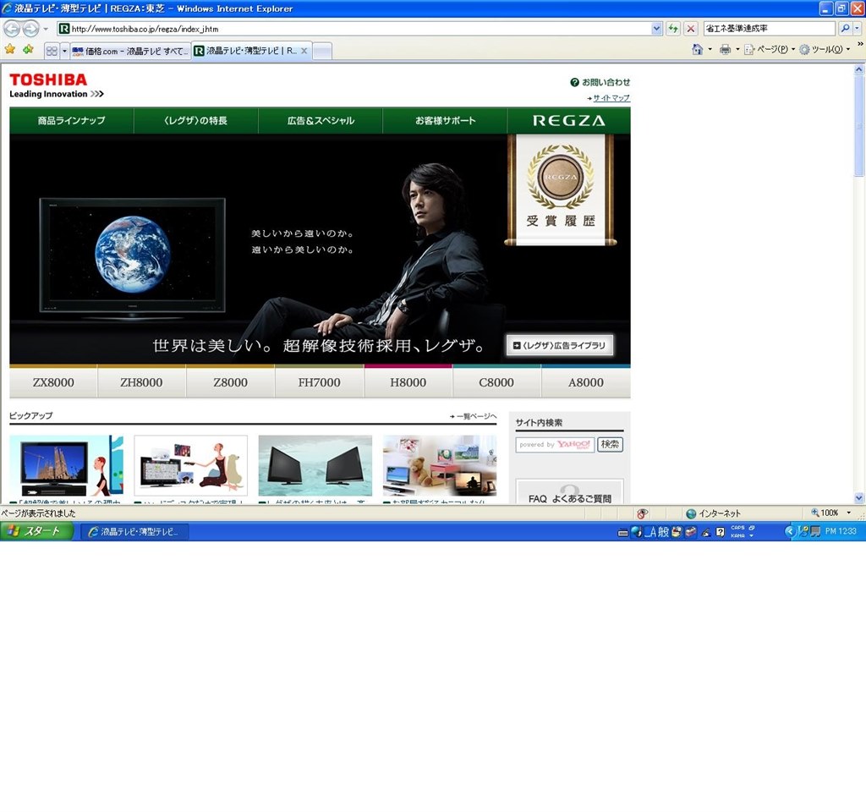Click the TOSHIBA logo
Image resolution: width=866 pixels, height=812 pixels.
(x=48, y=80)
